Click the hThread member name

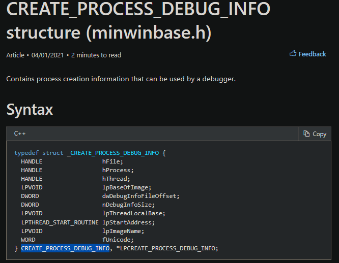click(116, 179)
